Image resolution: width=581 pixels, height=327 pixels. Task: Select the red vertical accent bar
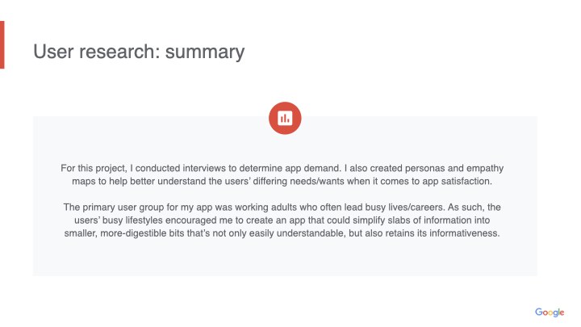pos(2,45)
